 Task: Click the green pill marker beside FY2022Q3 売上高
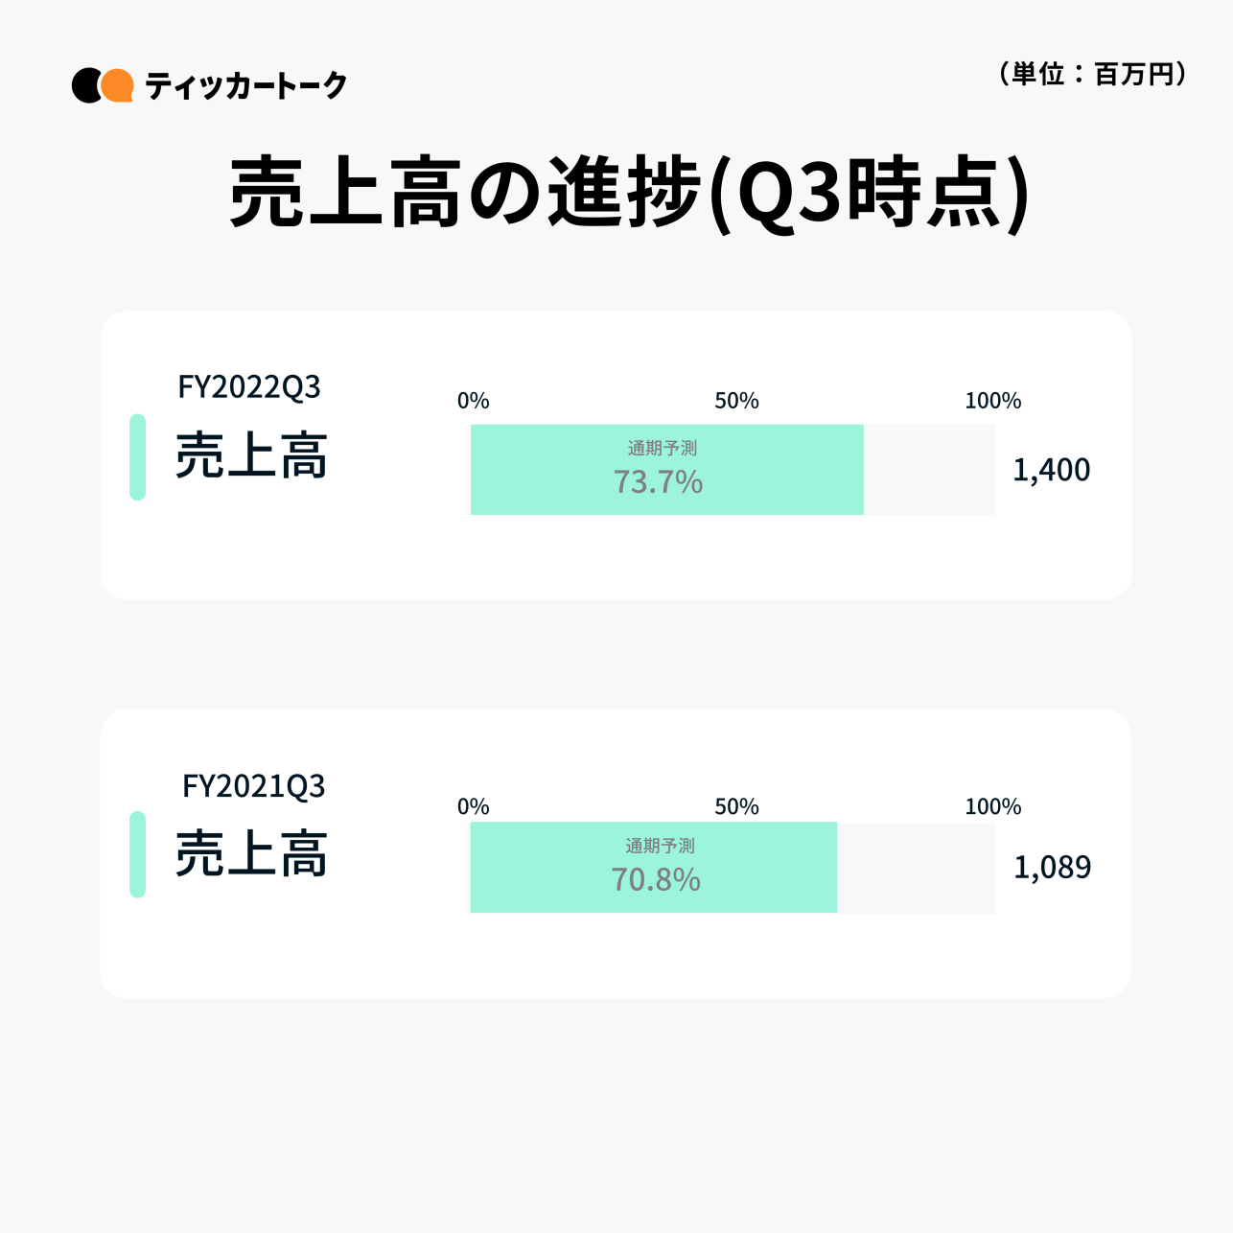(137, 456)
